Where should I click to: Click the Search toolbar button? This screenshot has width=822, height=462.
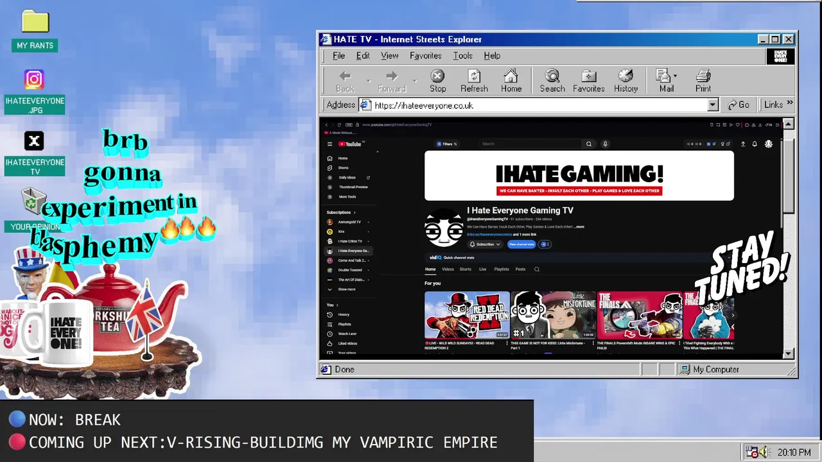552,81
